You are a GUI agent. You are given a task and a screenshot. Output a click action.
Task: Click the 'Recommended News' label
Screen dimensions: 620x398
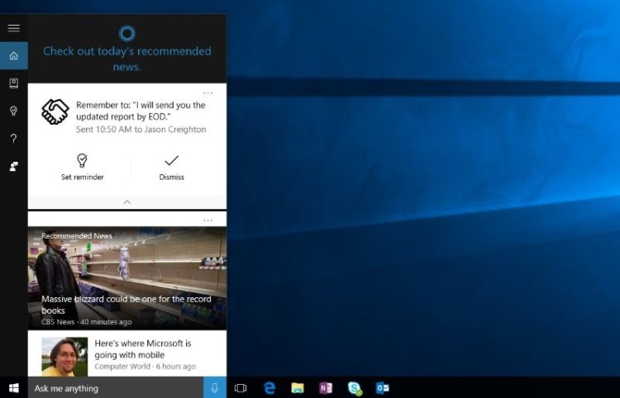[x=77, y=235]
